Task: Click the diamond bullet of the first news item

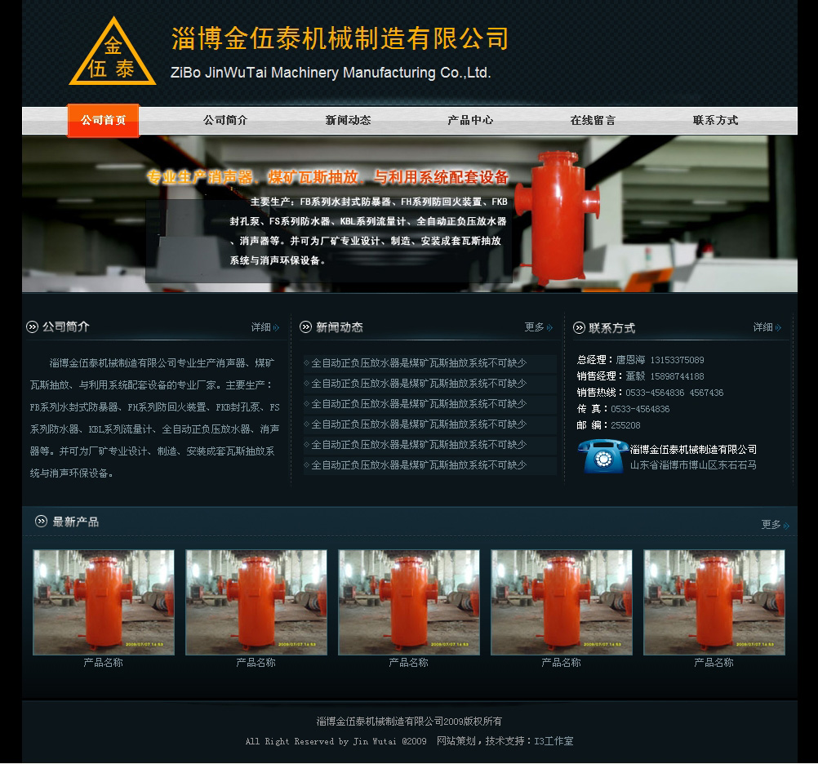Action: (307, 363)
